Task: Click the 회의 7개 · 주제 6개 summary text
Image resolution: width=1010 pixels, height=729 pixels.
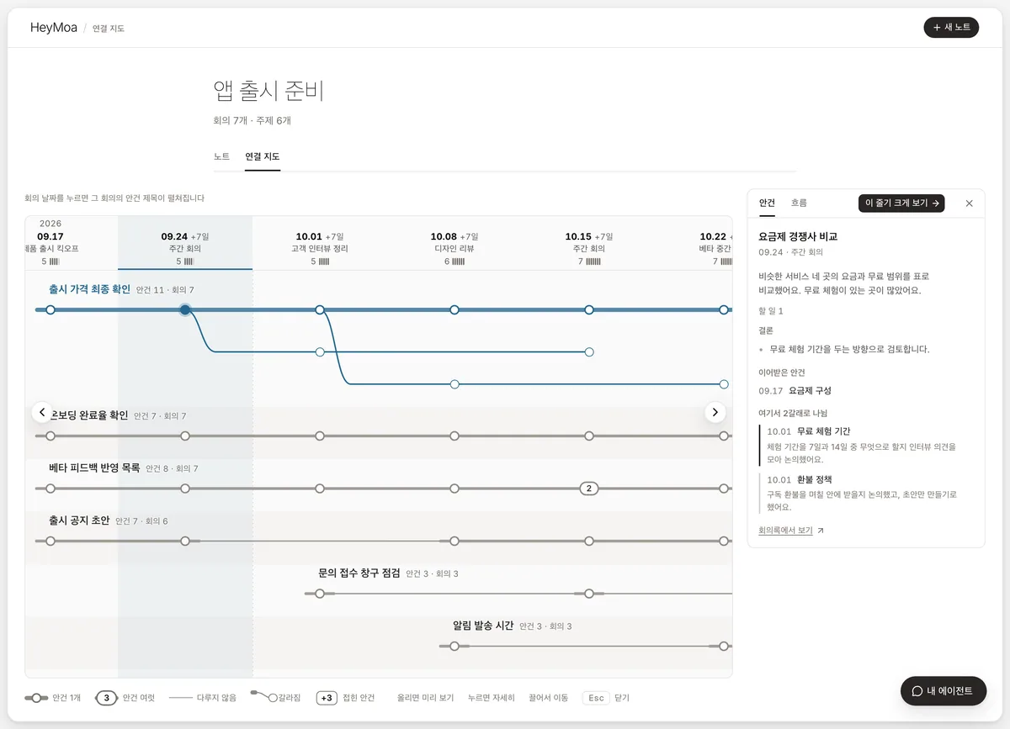Action: (x=252, y=120)
